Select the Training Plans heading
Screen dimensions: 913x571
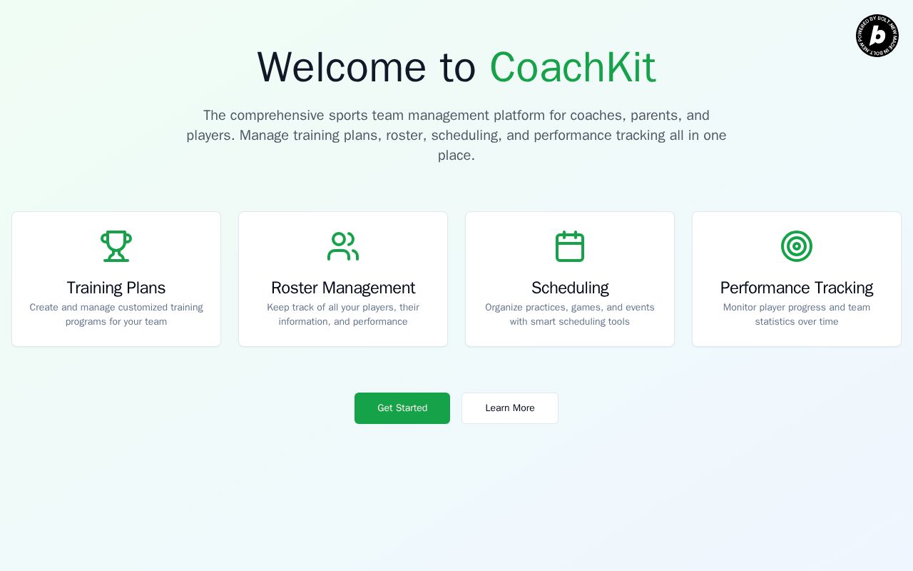coord(116,288)
